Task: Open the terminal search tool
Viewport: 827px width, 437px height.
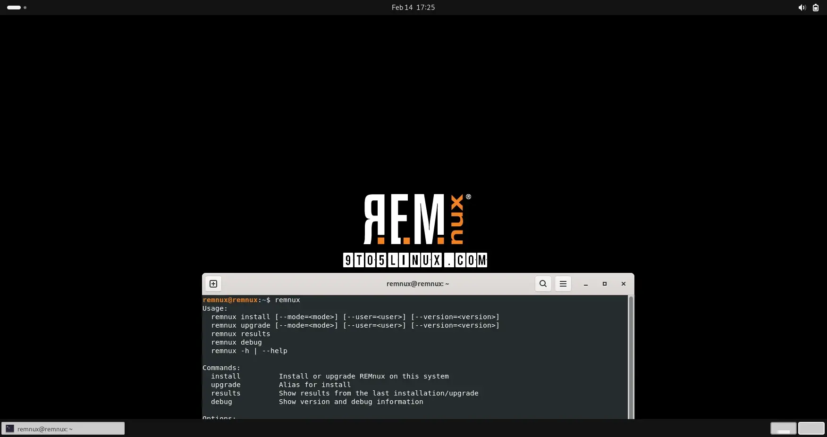Action: [x=543, y=284]
